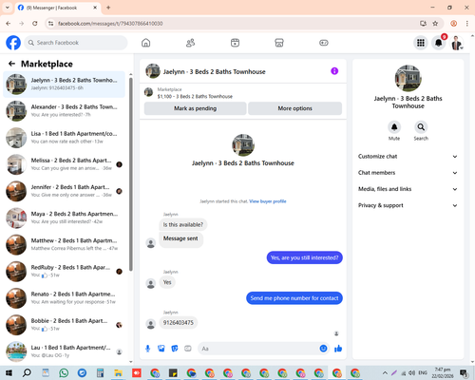Viewport: 475px width, 380px height.
Task: Click More options button
Action: 294,108
